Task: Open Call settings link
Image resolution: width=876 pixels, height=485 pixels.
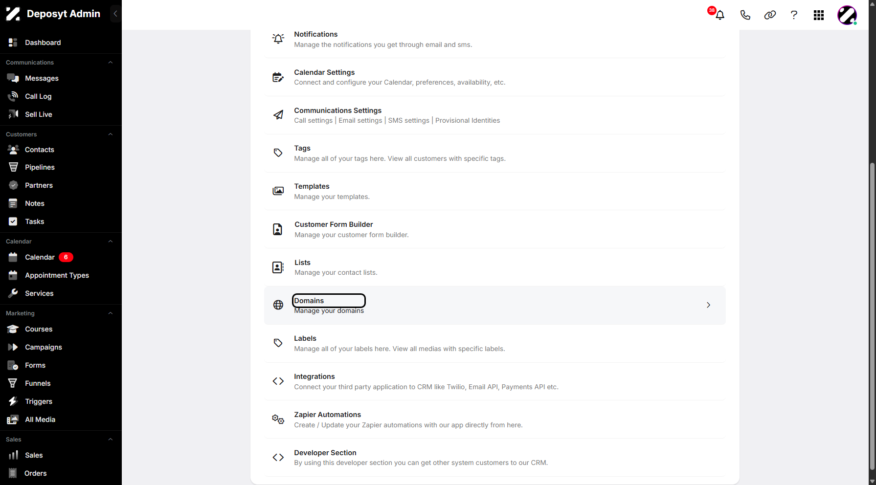Action: point(313,121)
